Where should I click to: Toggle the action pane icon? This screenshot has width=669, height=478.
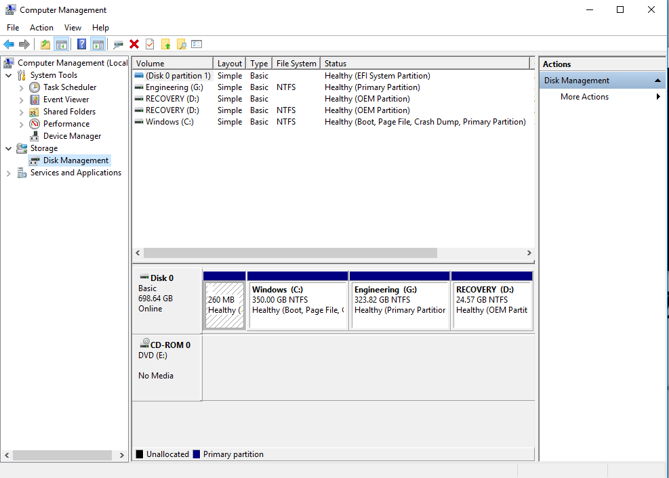point(100,43)
